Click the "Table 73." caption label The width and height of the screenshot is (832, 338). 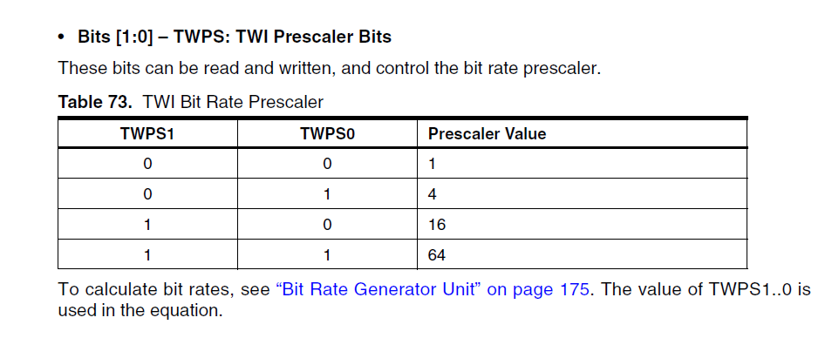(x=95, y=101)
